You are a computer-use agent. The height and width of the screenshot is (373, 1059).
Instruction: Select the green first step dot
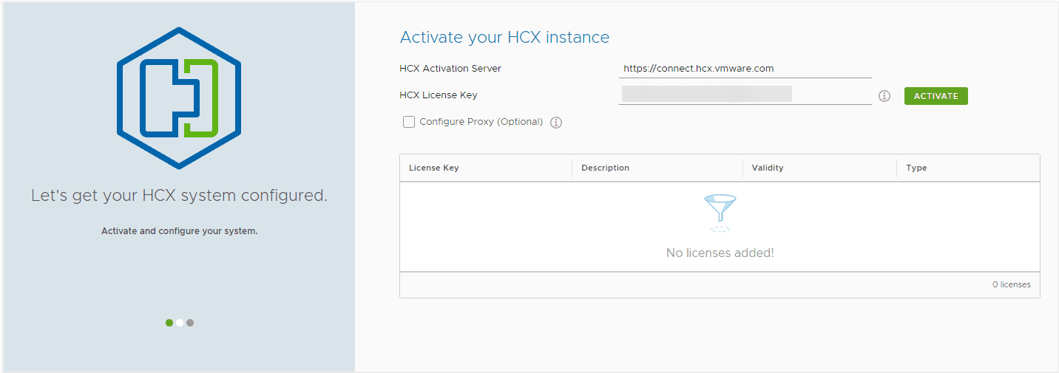(x=169, y=323)
